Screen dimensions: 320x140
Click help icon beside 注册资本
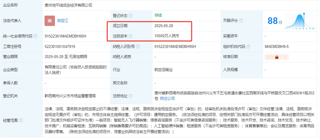pyautogui.click(x=131, y=36)
